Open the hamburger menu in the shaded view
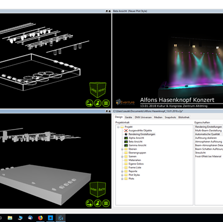 106,203
